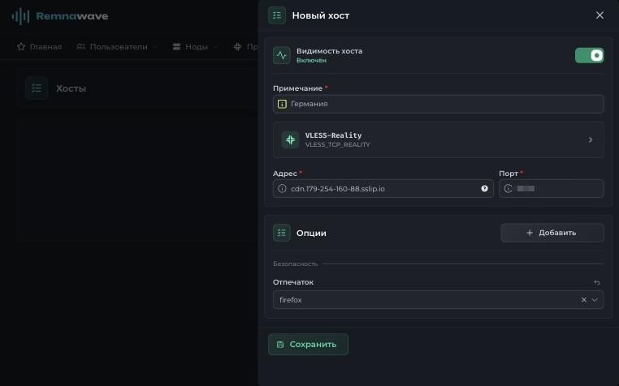Click the Добавить button
This screenshot has width=619, height=386.
pos(552,233)
